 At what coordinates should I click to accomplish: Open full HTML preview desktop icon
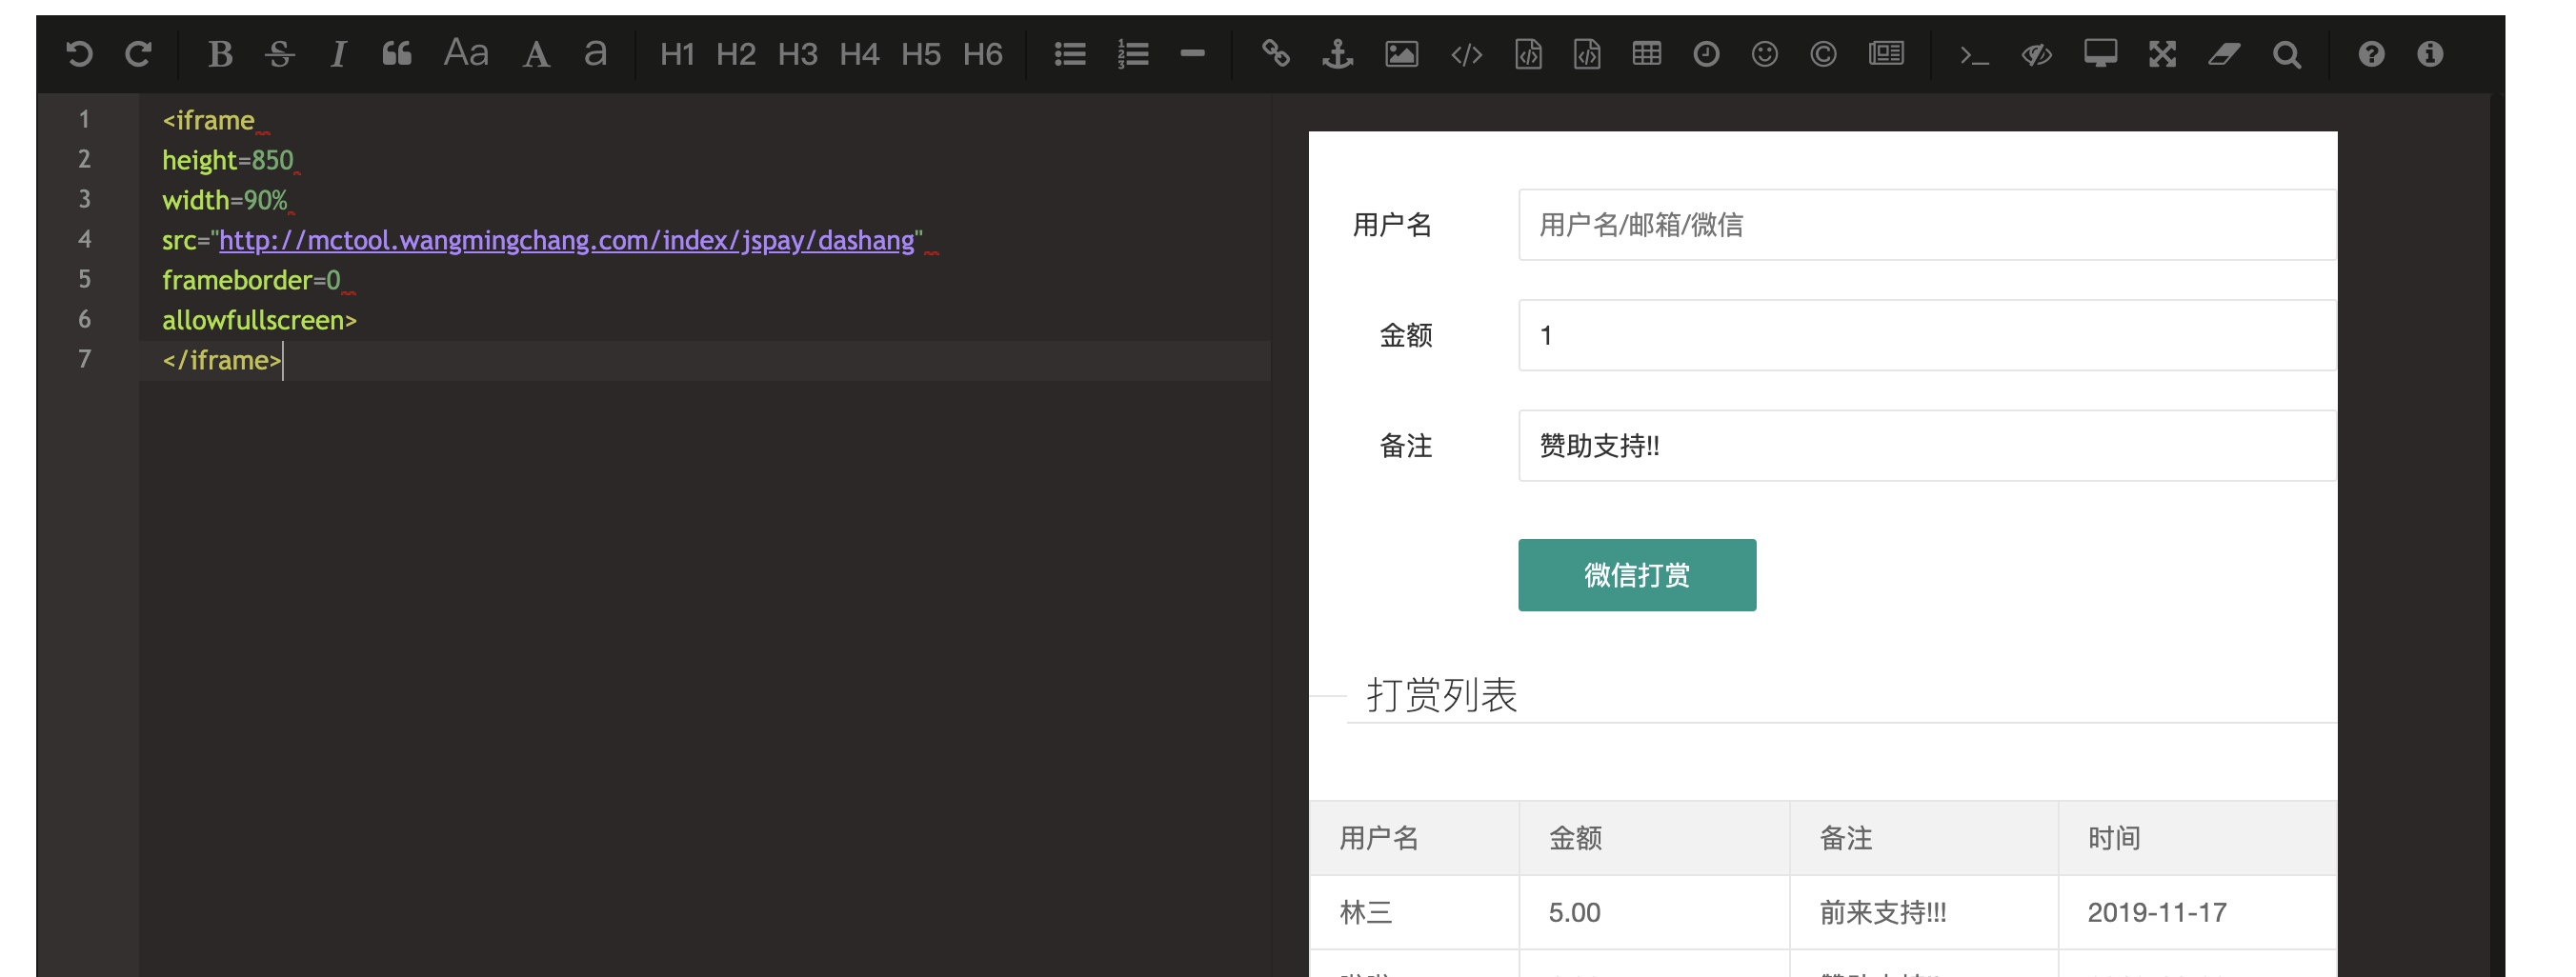point(2100,54)
